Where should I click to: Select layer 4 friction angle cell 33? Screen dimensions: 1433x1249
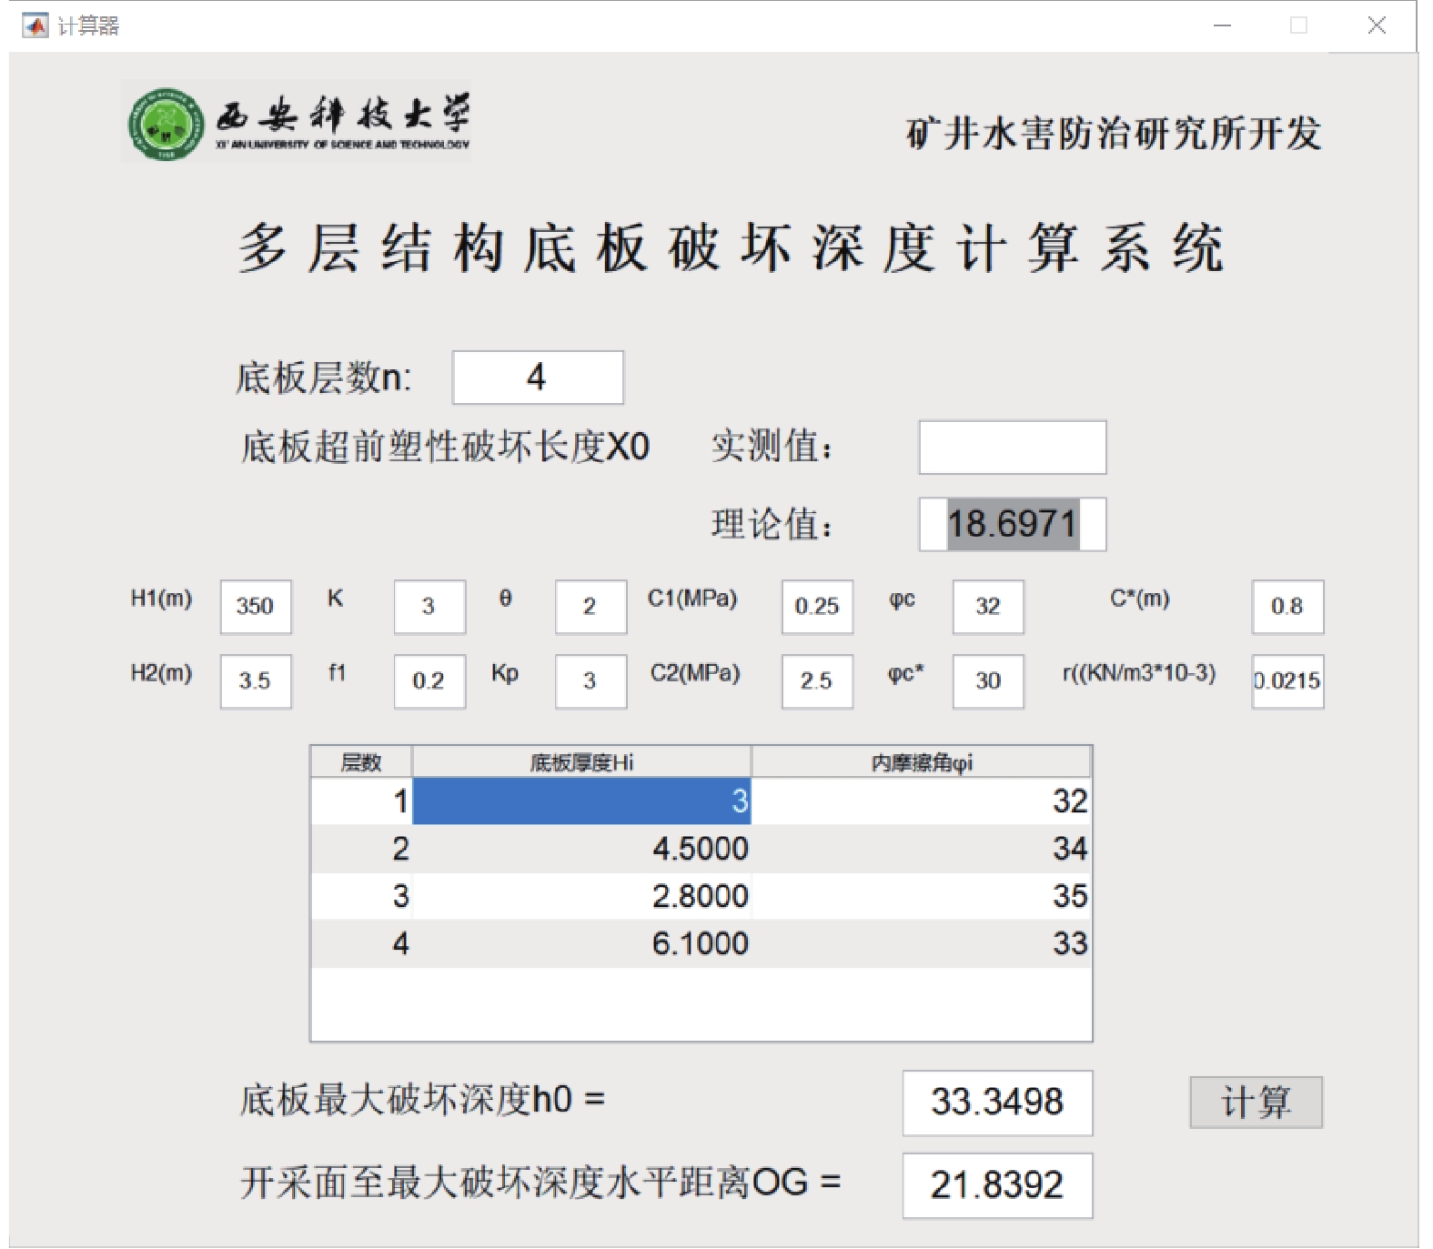tap(921, 943)
